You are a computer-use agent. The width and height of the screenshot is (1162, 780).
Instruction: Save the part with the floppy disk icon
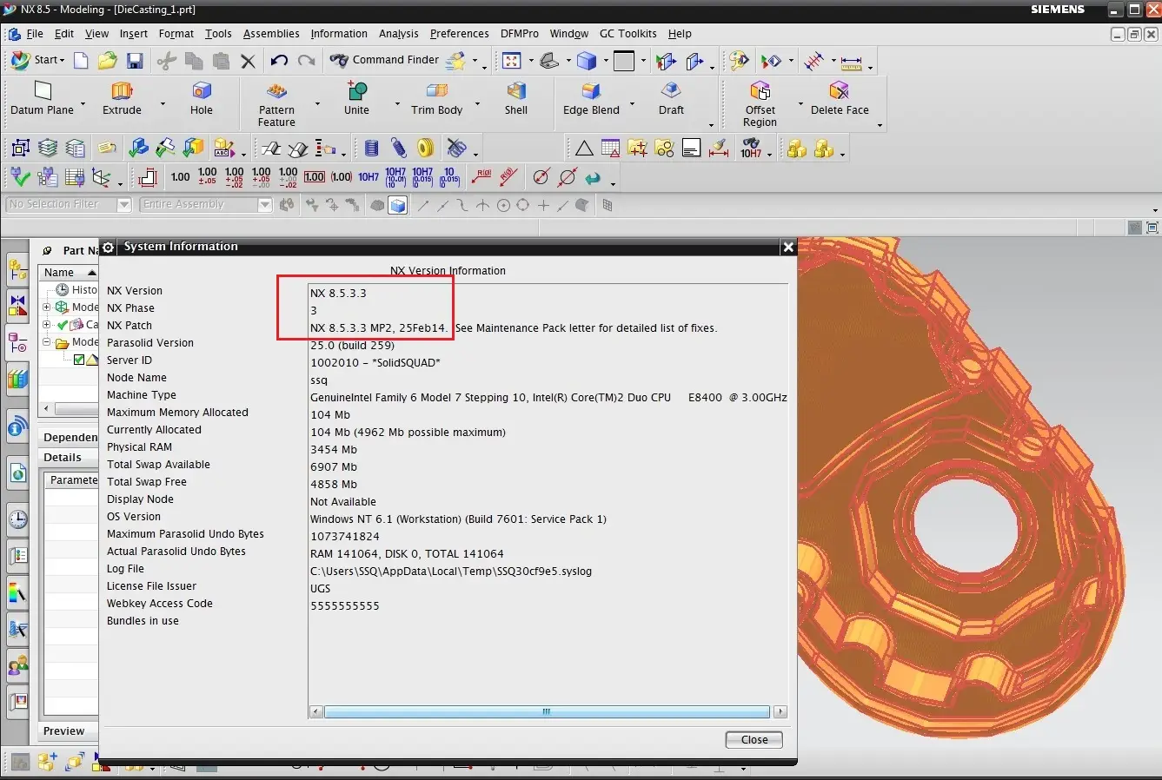coord(135,60)
